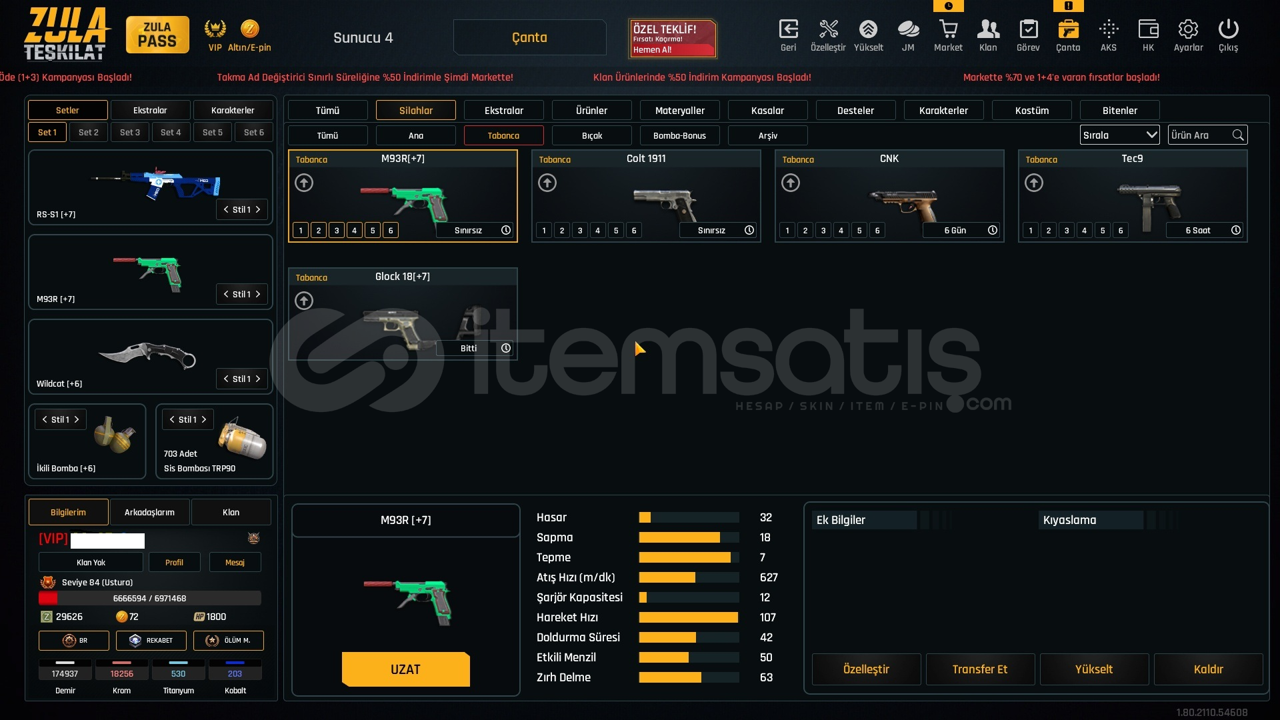This screenshot has height=720, width=1280.
Task: Open the Klan icon in top bar
Action: point(988,30)
